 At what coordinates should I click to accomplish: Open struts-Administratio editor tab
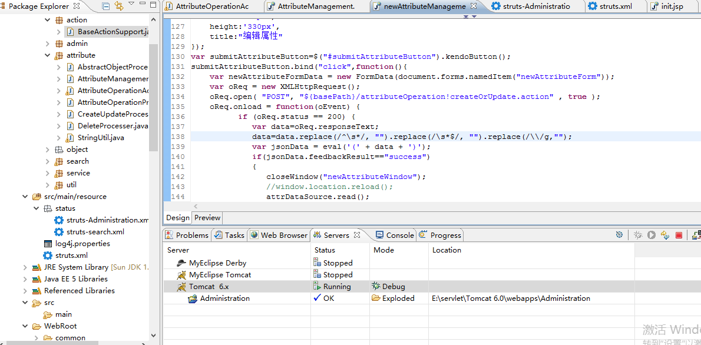click(531, 6)
